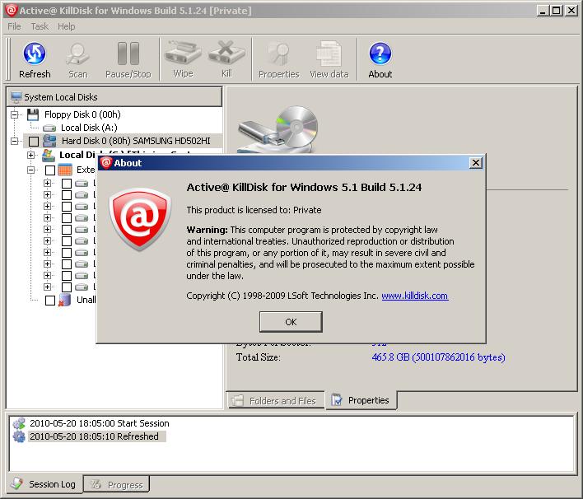This screenshot has width=583, height=499.
Task: Click the 465.8 GB total size value
Action: tap(438, 357)
